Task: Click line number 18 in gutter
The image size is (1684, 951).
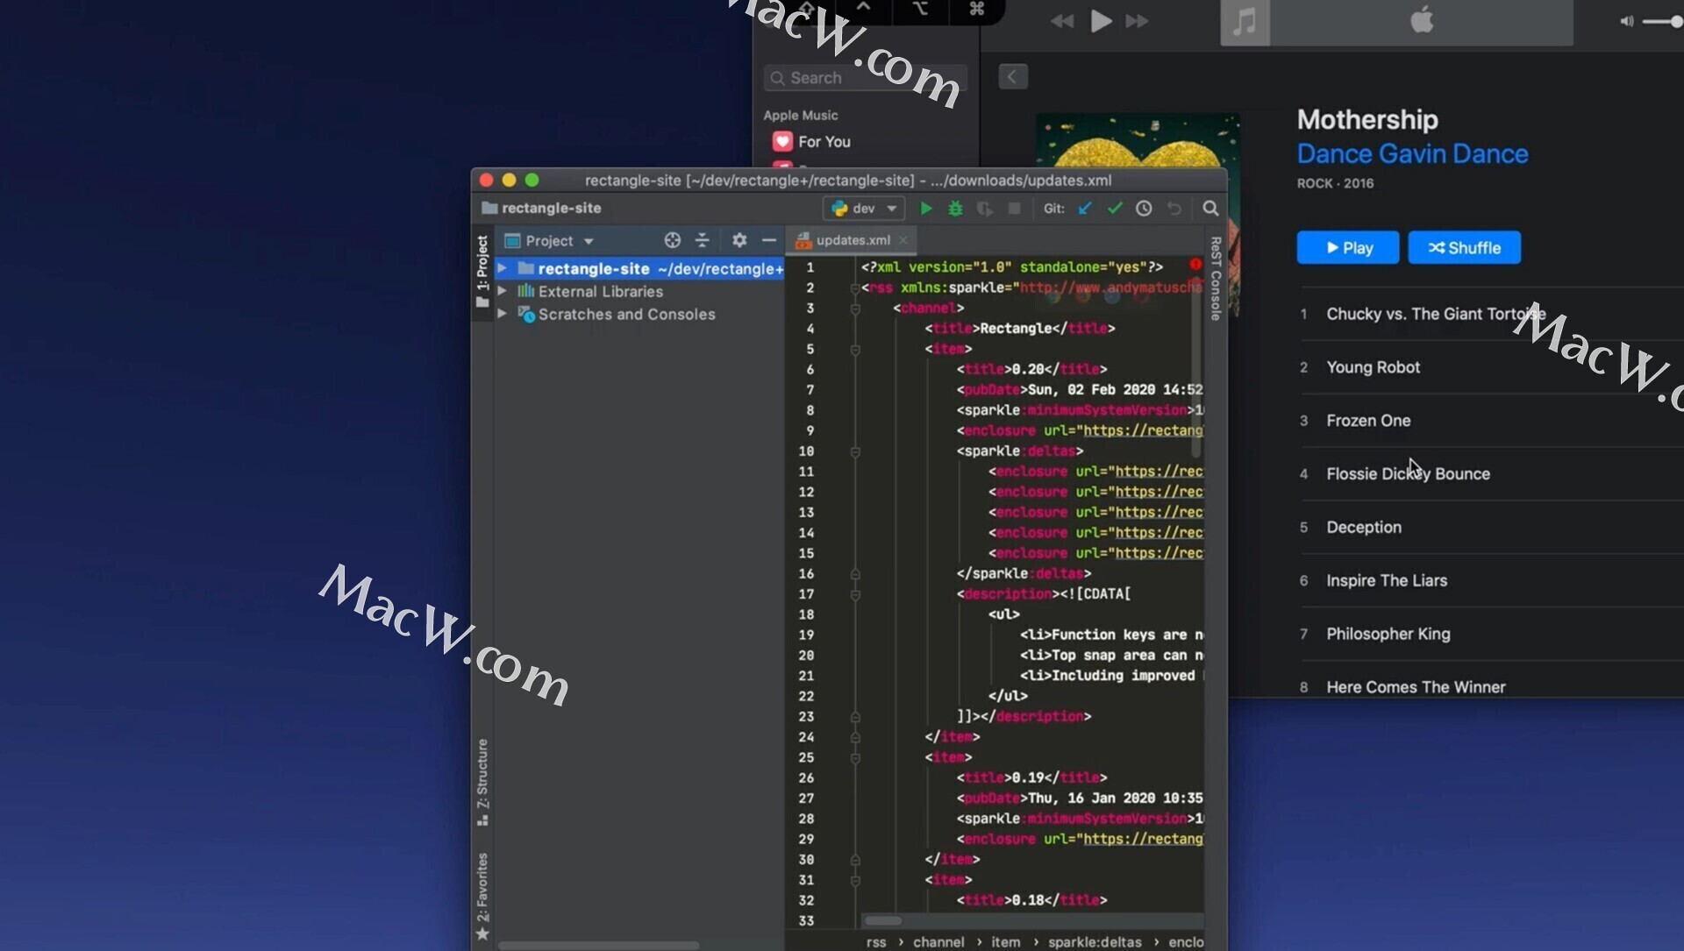Action: [806, 614]
